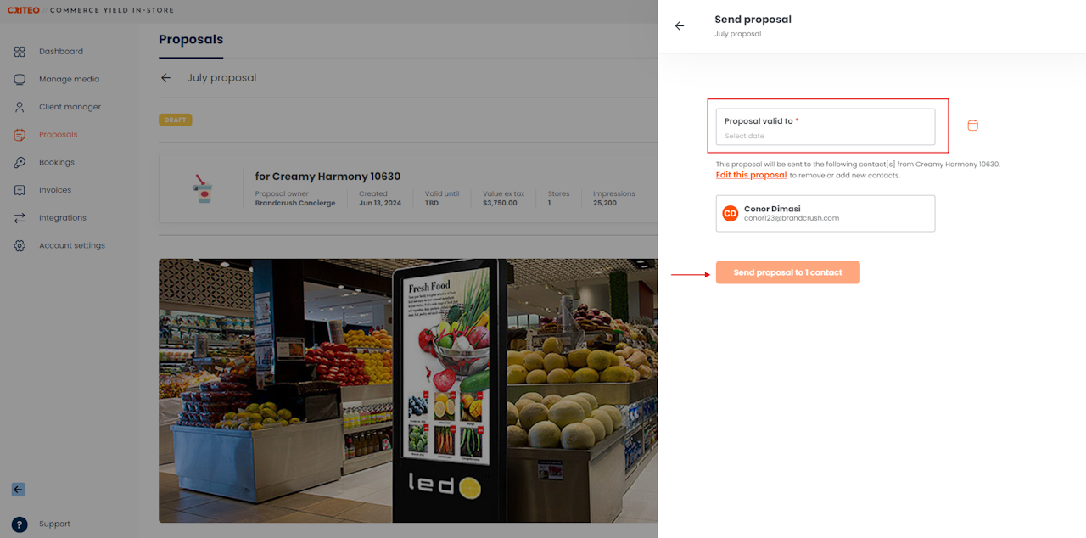This screenshot has width=1086, height=538.
Task: Click the Bookings key icon
Action: pyautogui.click(x=20, y=162)
